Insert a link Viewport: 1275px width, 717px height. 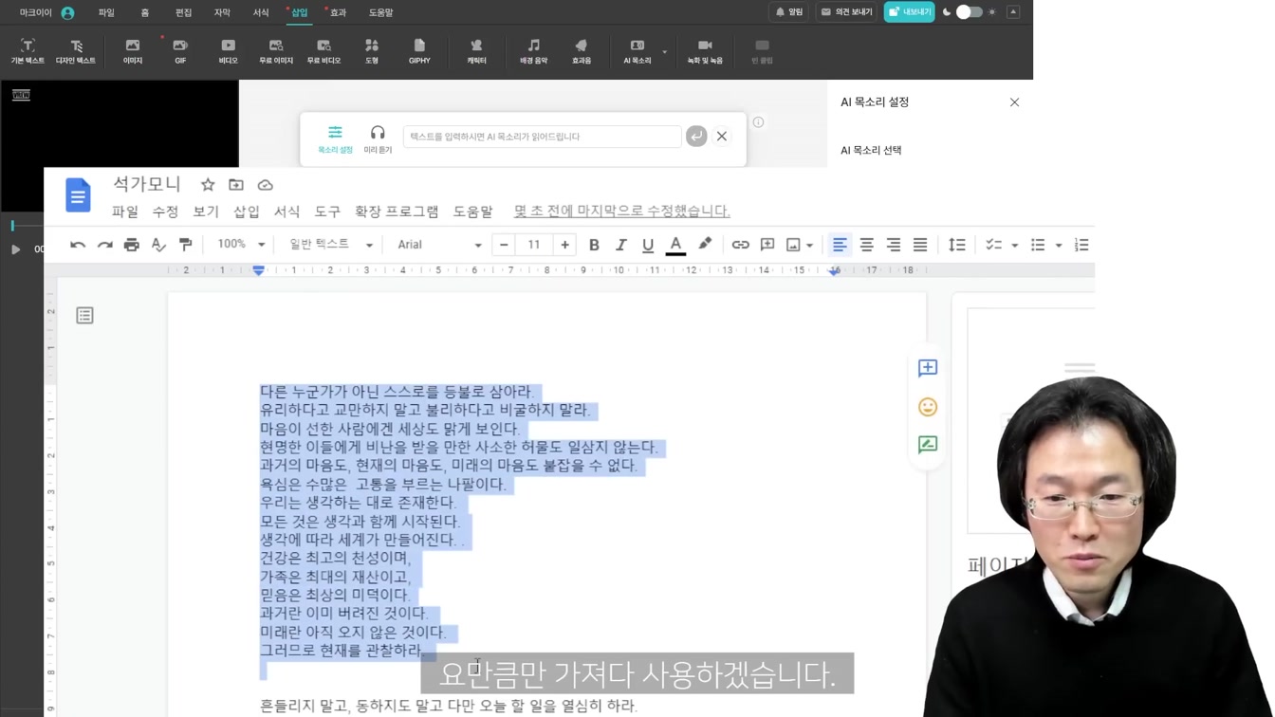pyautogui.click(x=740, y=245)
